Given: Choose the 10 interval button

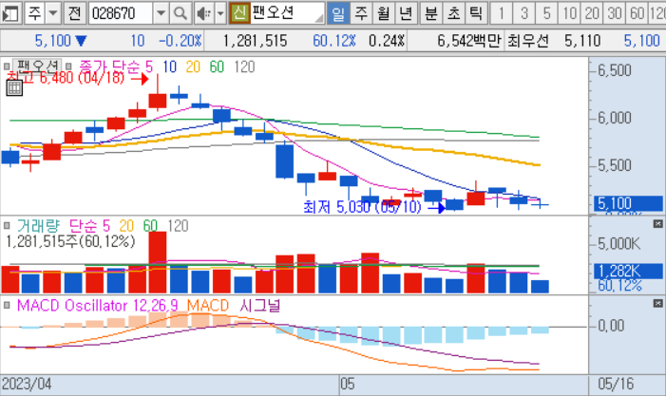Looking at the screenshot, I should tap(569, 13).
